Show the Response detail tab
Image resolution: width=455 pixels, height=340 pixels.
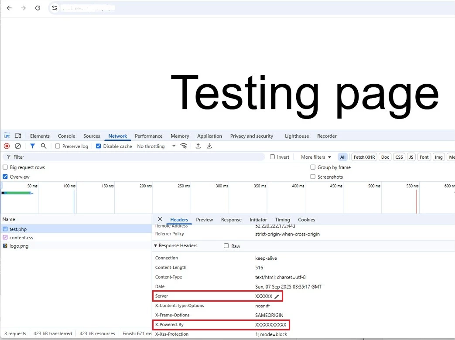[231, 220]
